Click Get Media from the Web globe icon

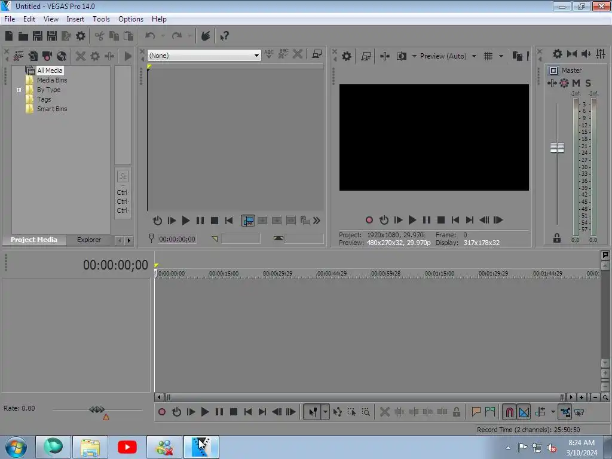62,56
